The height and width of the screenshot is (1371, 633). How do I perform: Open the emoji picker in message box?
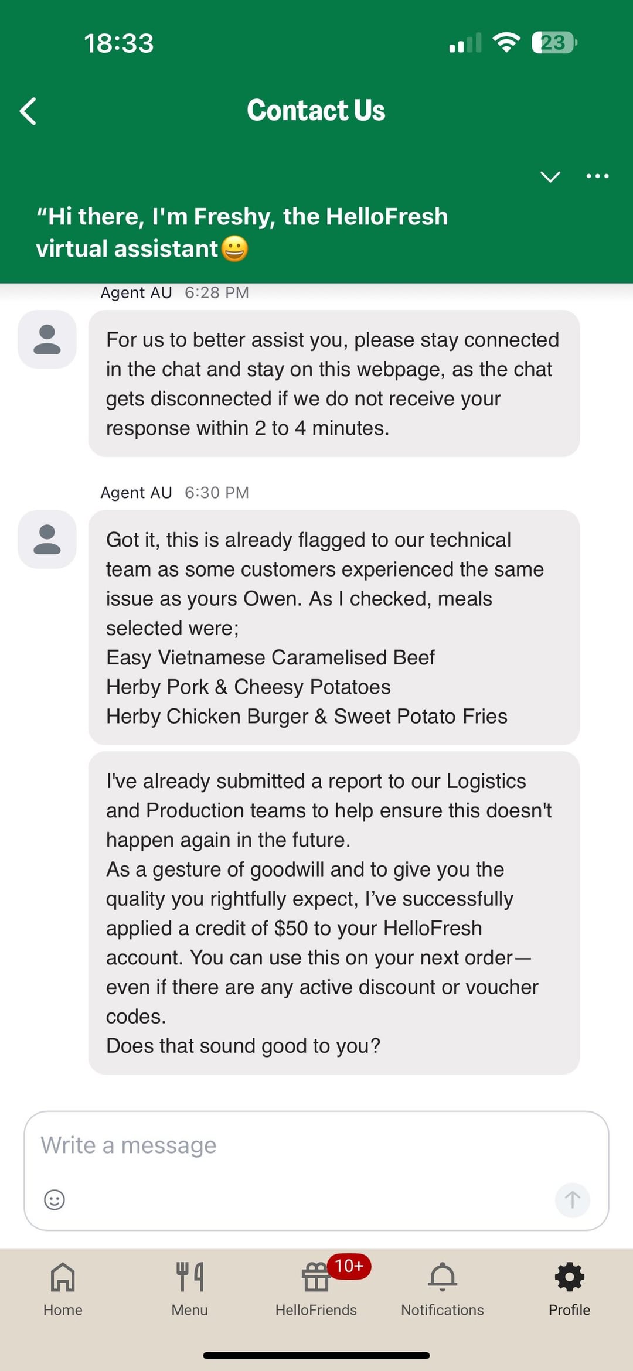tap(55, 1199)
